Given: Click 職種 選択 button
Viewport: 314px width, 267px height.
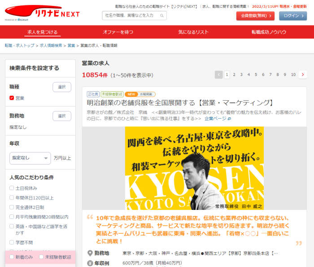Looking at the screenshot, I should pyautogui.click(x=62, y=87).
